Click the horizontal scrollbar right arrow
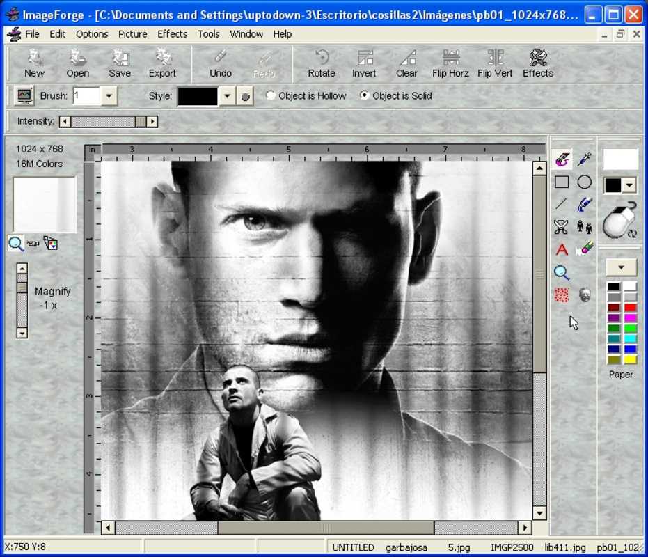The width and height of the screenshot is (648, 557). coord(525,528)
